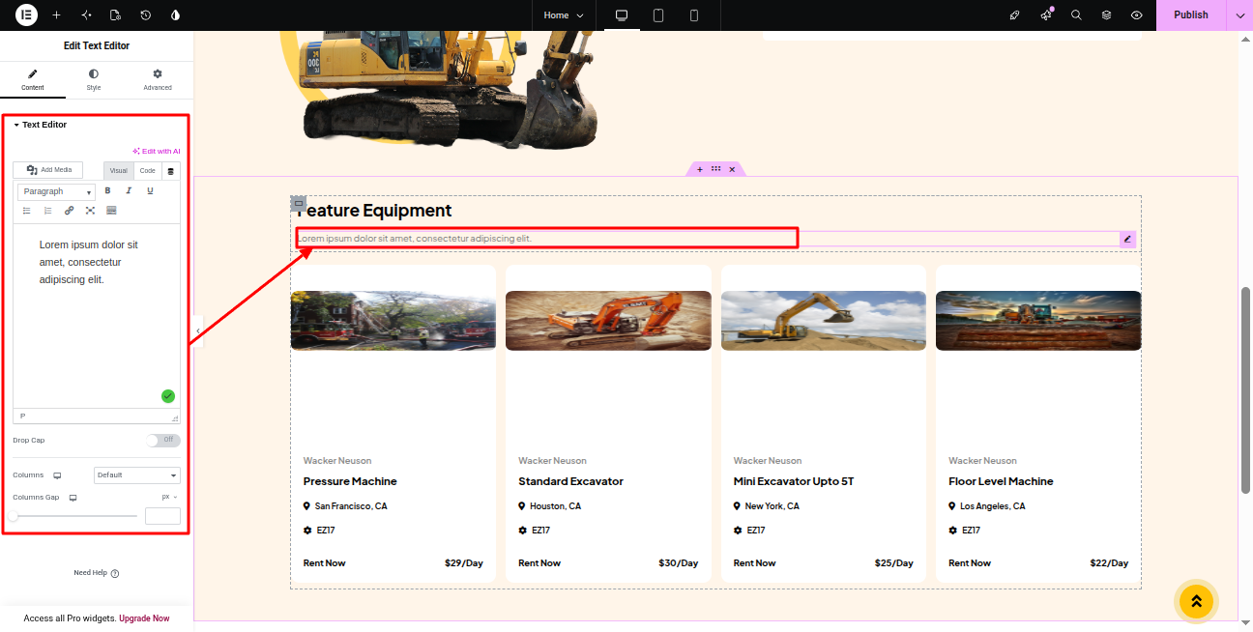Screen dimensions: 1253x632
Task: Click the container drag grid handle
Action: pos(715,169)
